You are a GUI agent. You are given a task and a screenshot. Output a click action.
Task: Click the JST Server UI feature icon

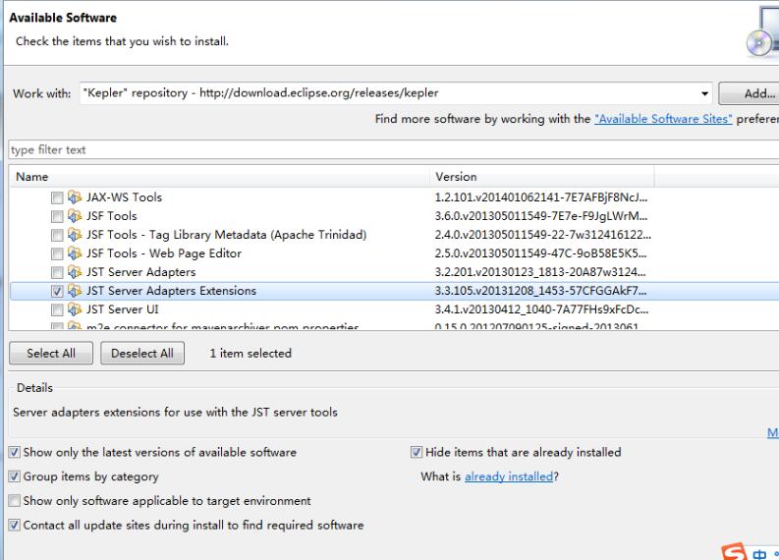[x=75, y=309]
